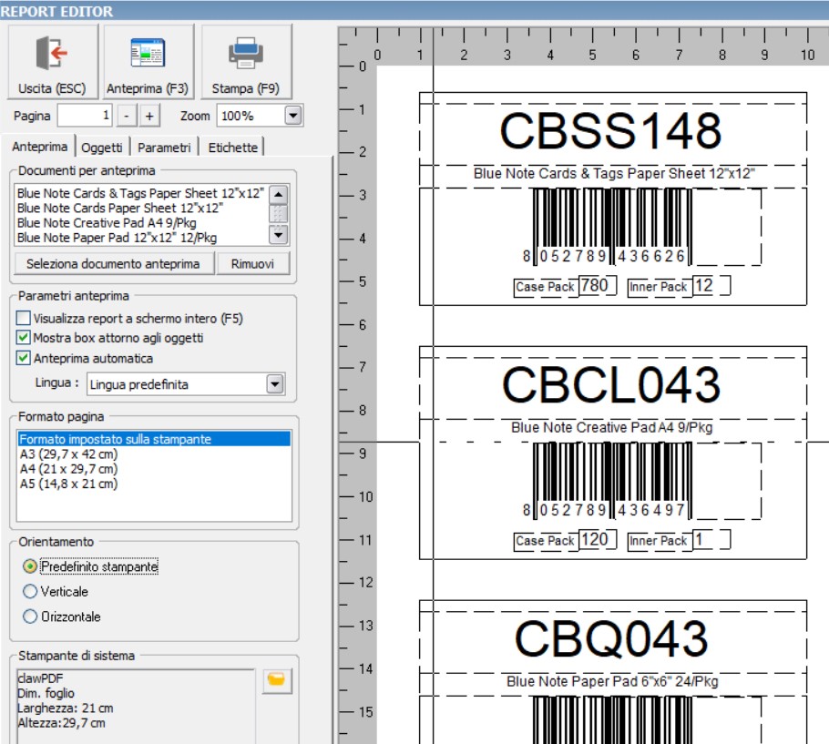Viewport: 829px width, 744px height.
Task: Click the CBQ043 label code in preview
Action: [610, 638]
